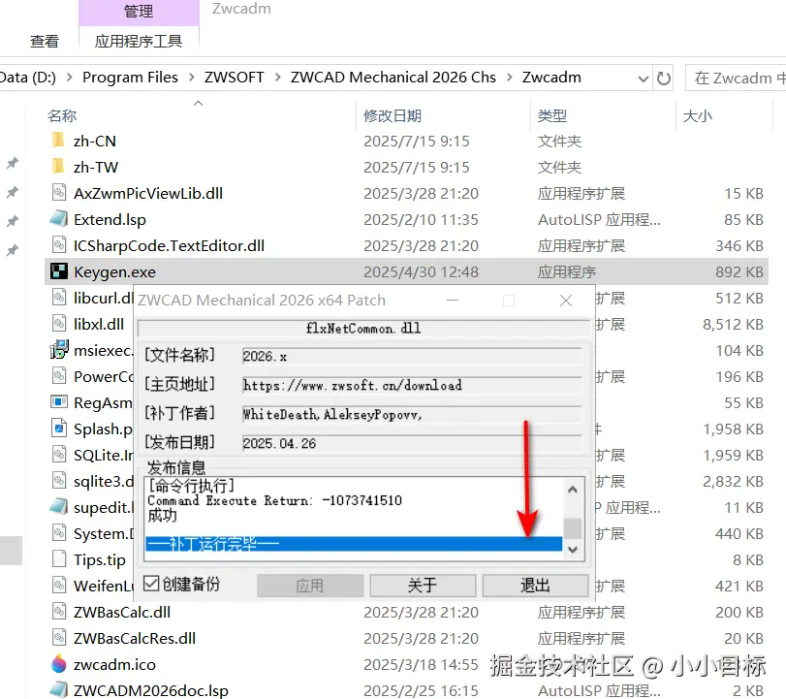This screenshot has height=699, width=786.
Task: Click the 应用 button in patch dialog
Action: click(310, 586)
